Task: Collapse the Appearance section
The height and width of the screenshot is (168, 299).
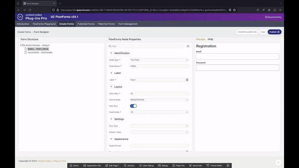Action: pyautogui.click(x=111, y=139)
